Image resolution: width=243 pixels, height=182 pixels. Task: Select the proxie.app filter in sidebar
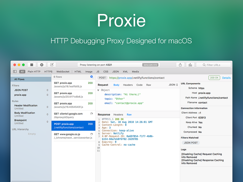pos(31,95)
